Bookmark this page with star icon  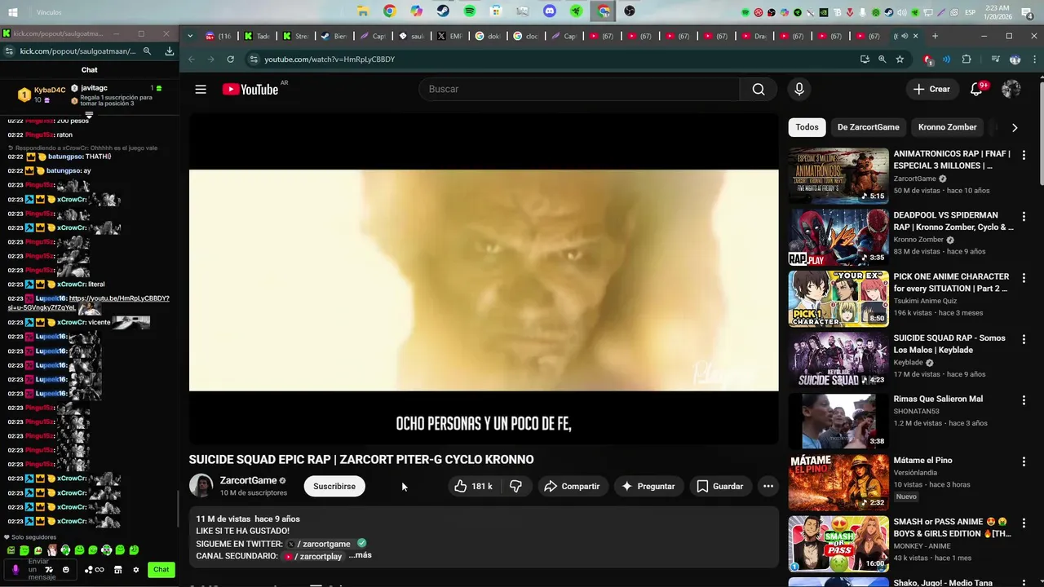click(x=900, y=60)
